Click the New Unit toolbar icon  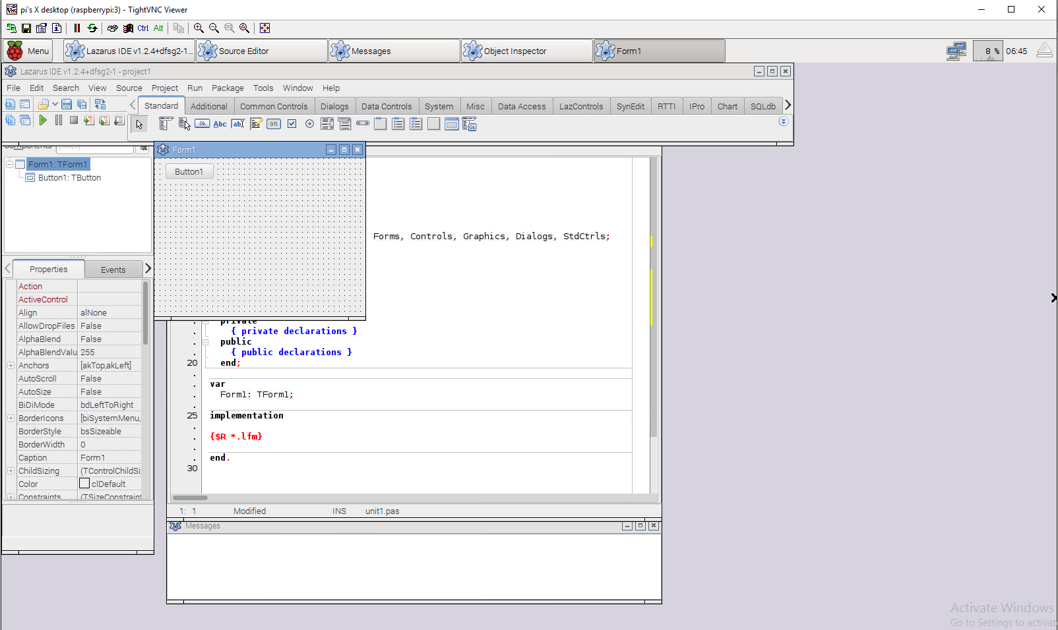pos(10,104)
